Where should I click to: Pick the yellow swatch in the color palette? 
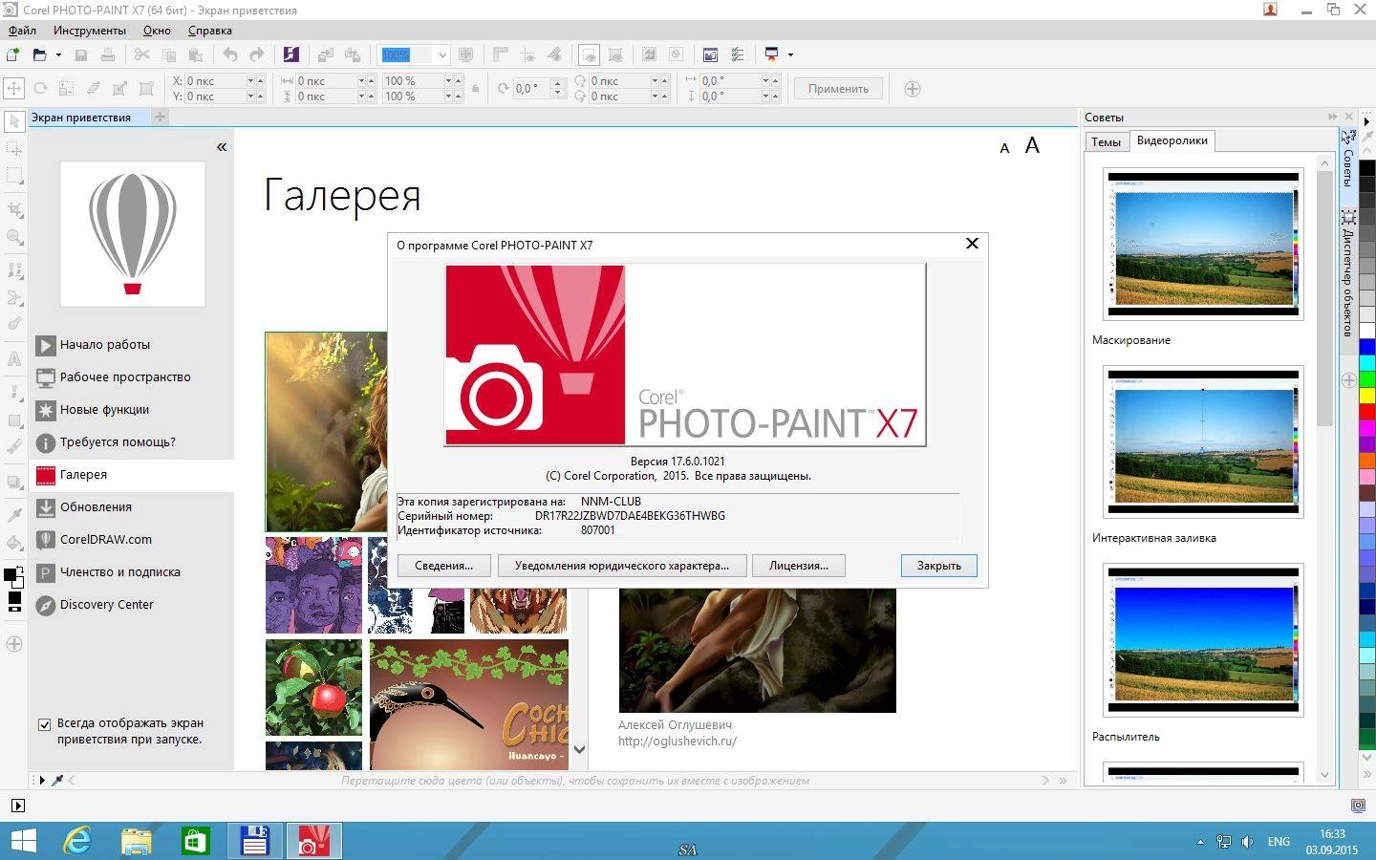1367,395
